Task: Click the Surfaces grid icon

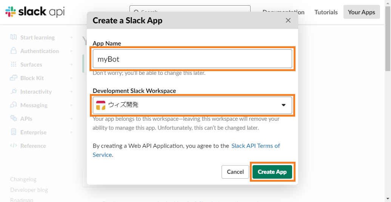Action: [14, 64]
